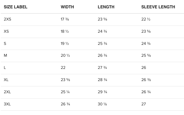Click the LENGTH column header
184x115 pixels.
[x=106, y=7]
